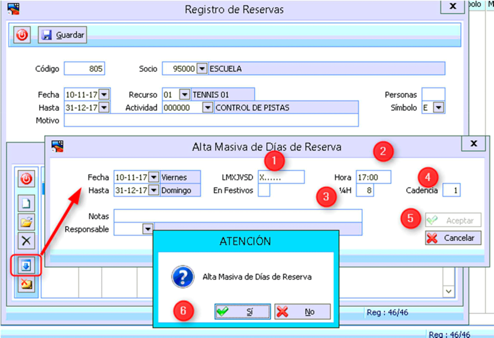
Task: Open the Actividad dropdown list
Action: [207, 108]
